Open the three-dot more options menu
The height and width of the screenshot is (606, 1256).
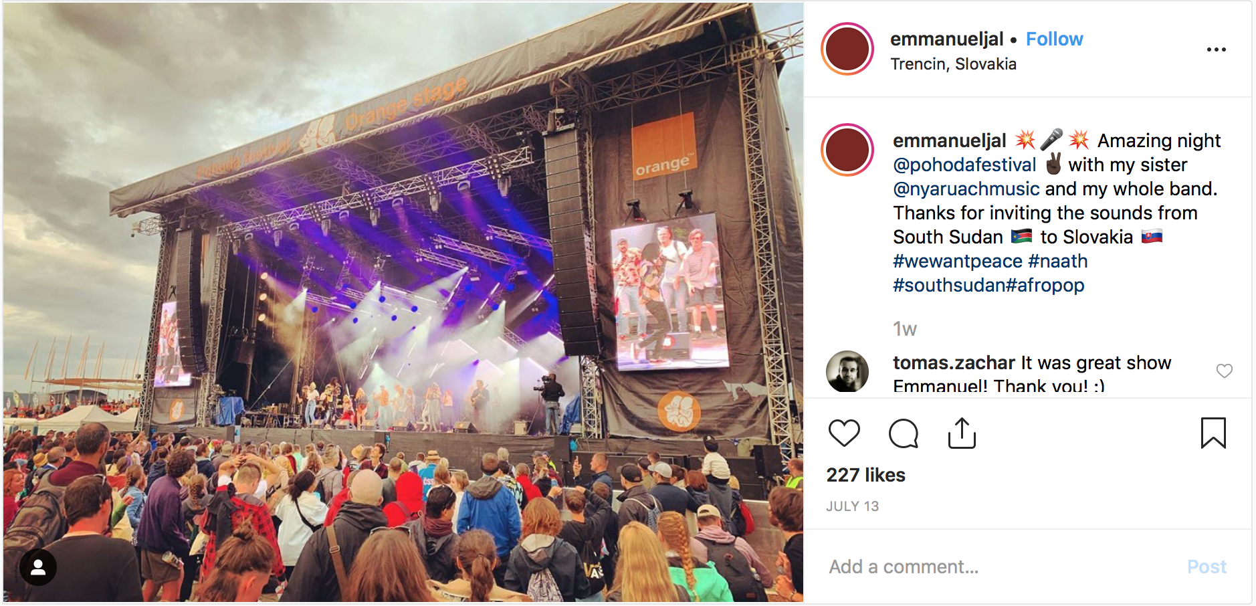1216,49
